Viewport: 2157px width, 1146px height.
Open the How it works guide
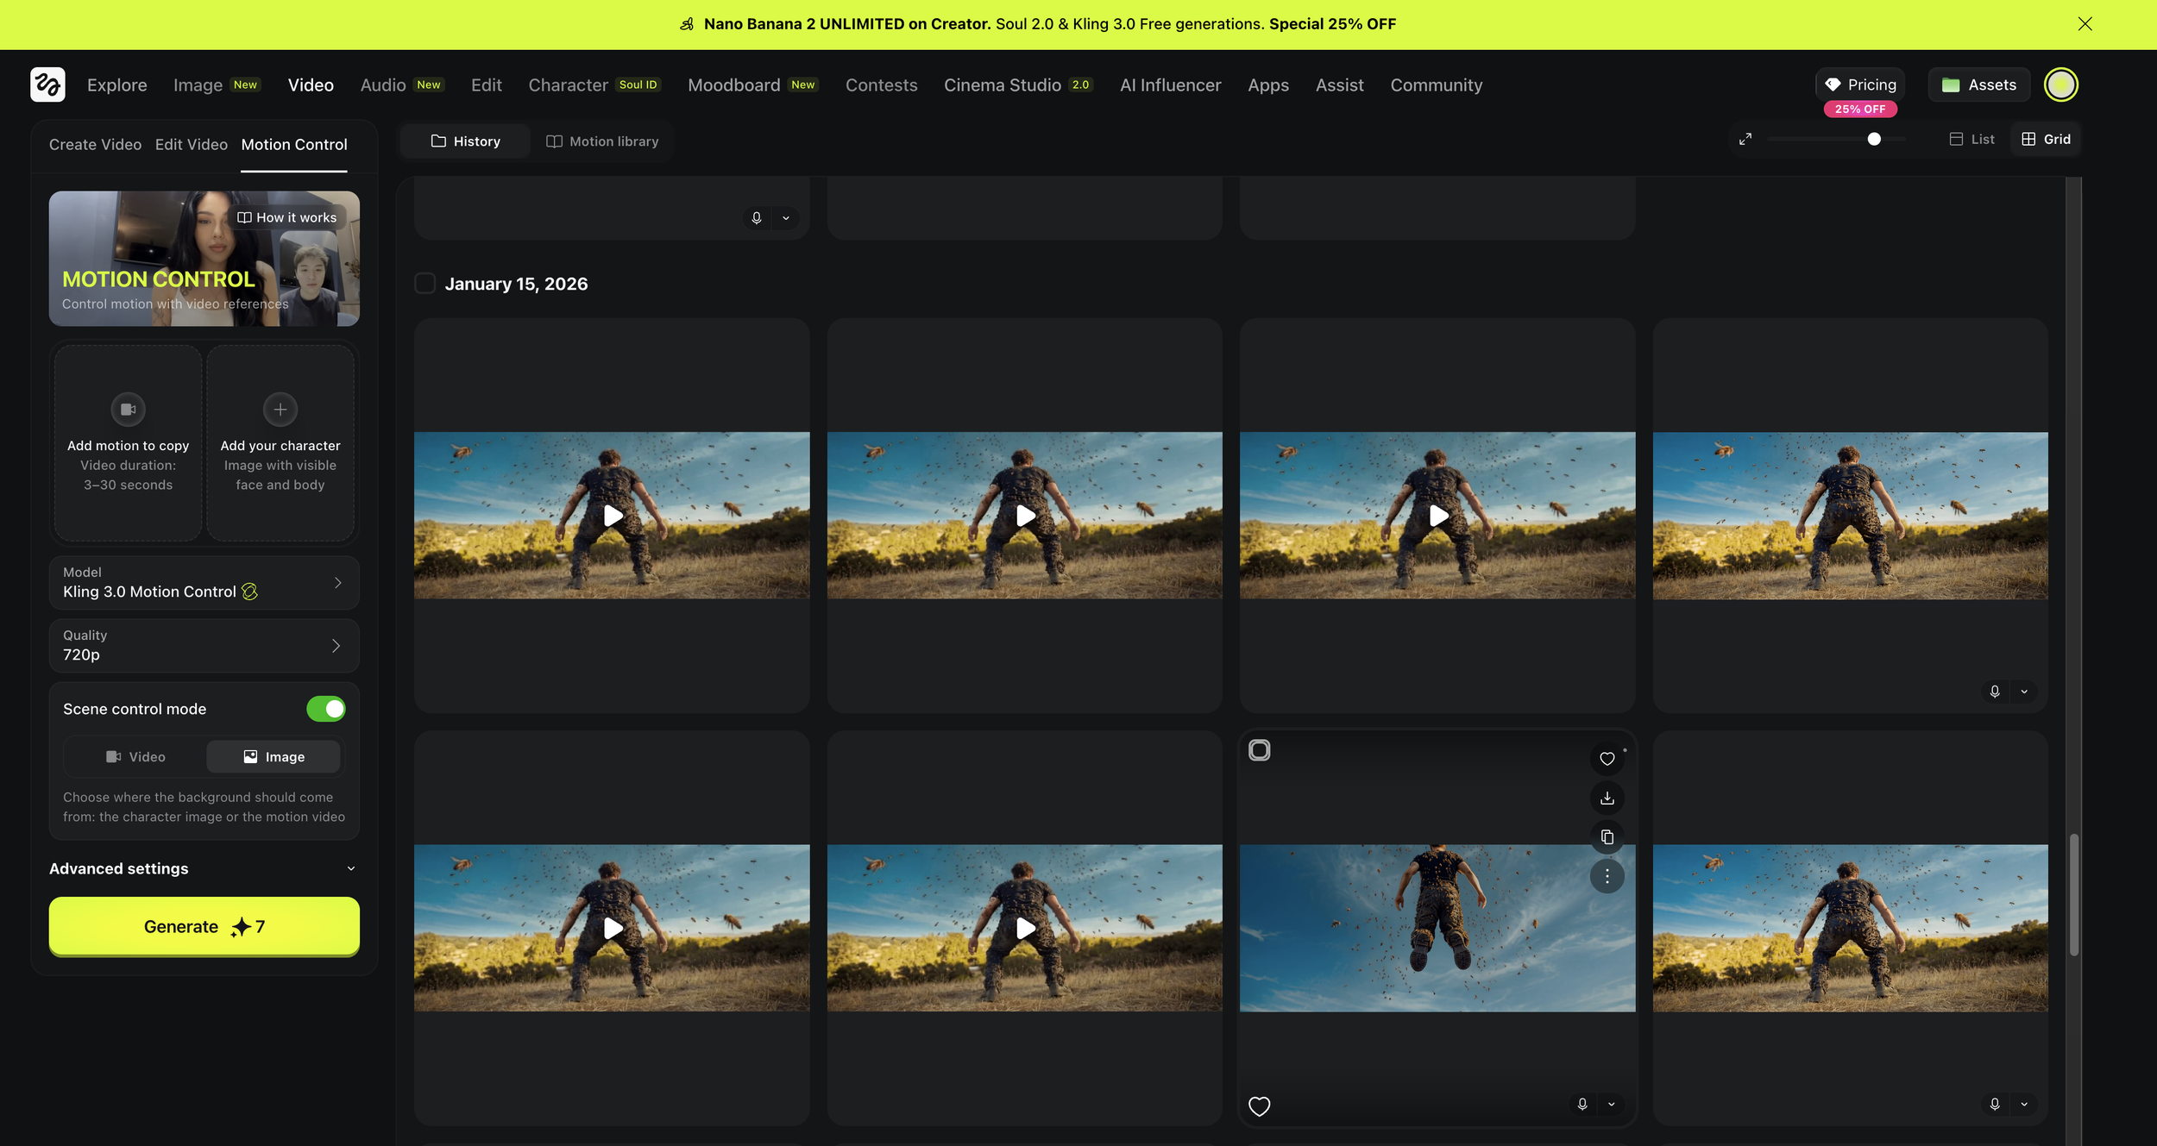pyautogui.click(x=287, y=217)
